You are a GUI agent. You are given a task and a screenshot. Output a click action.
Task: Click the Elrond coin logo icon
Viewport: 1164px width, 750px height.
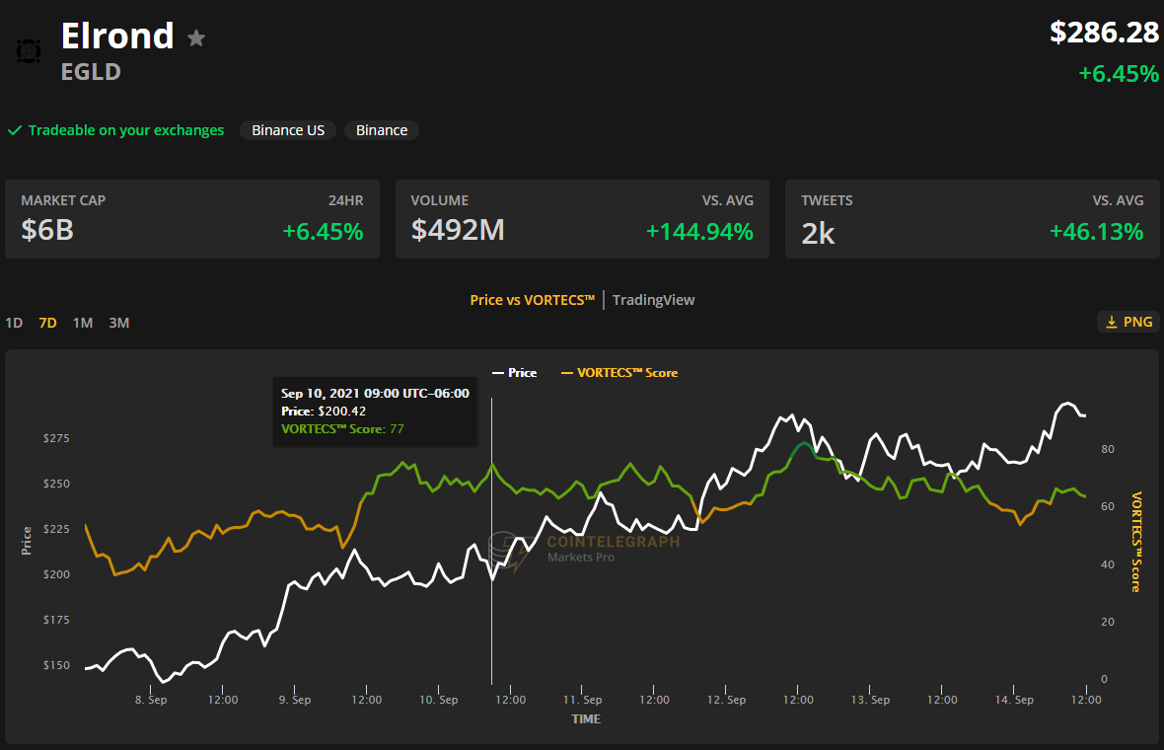point(29,50)
